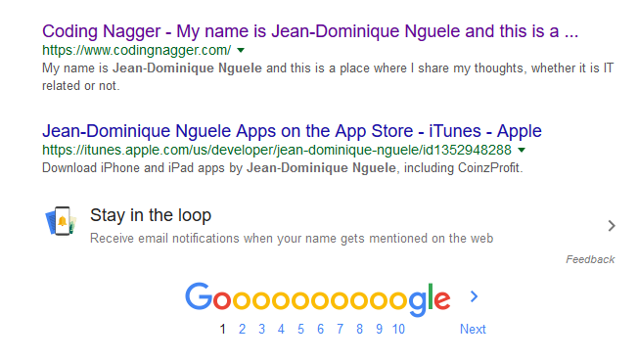Click the chevron arrow on Stay in the loop card
This screenshot has height=360, width=638.
[x=612, y=226]
